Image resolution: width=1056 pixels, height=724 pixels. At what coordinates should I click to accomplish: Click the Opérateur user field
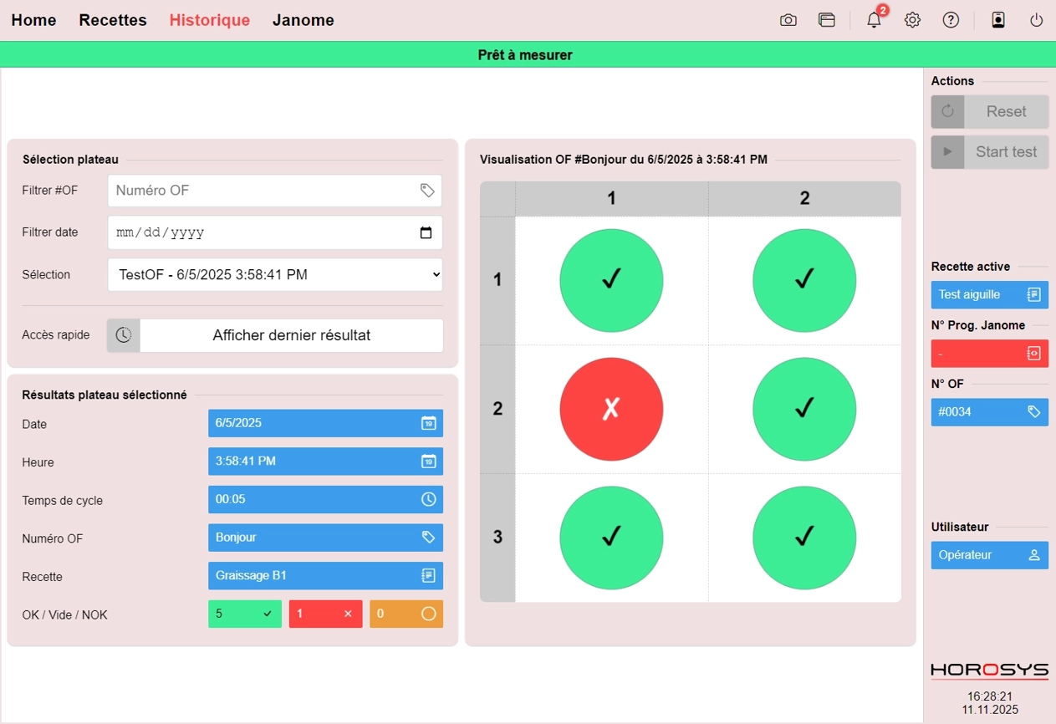[x=989, y=555]
